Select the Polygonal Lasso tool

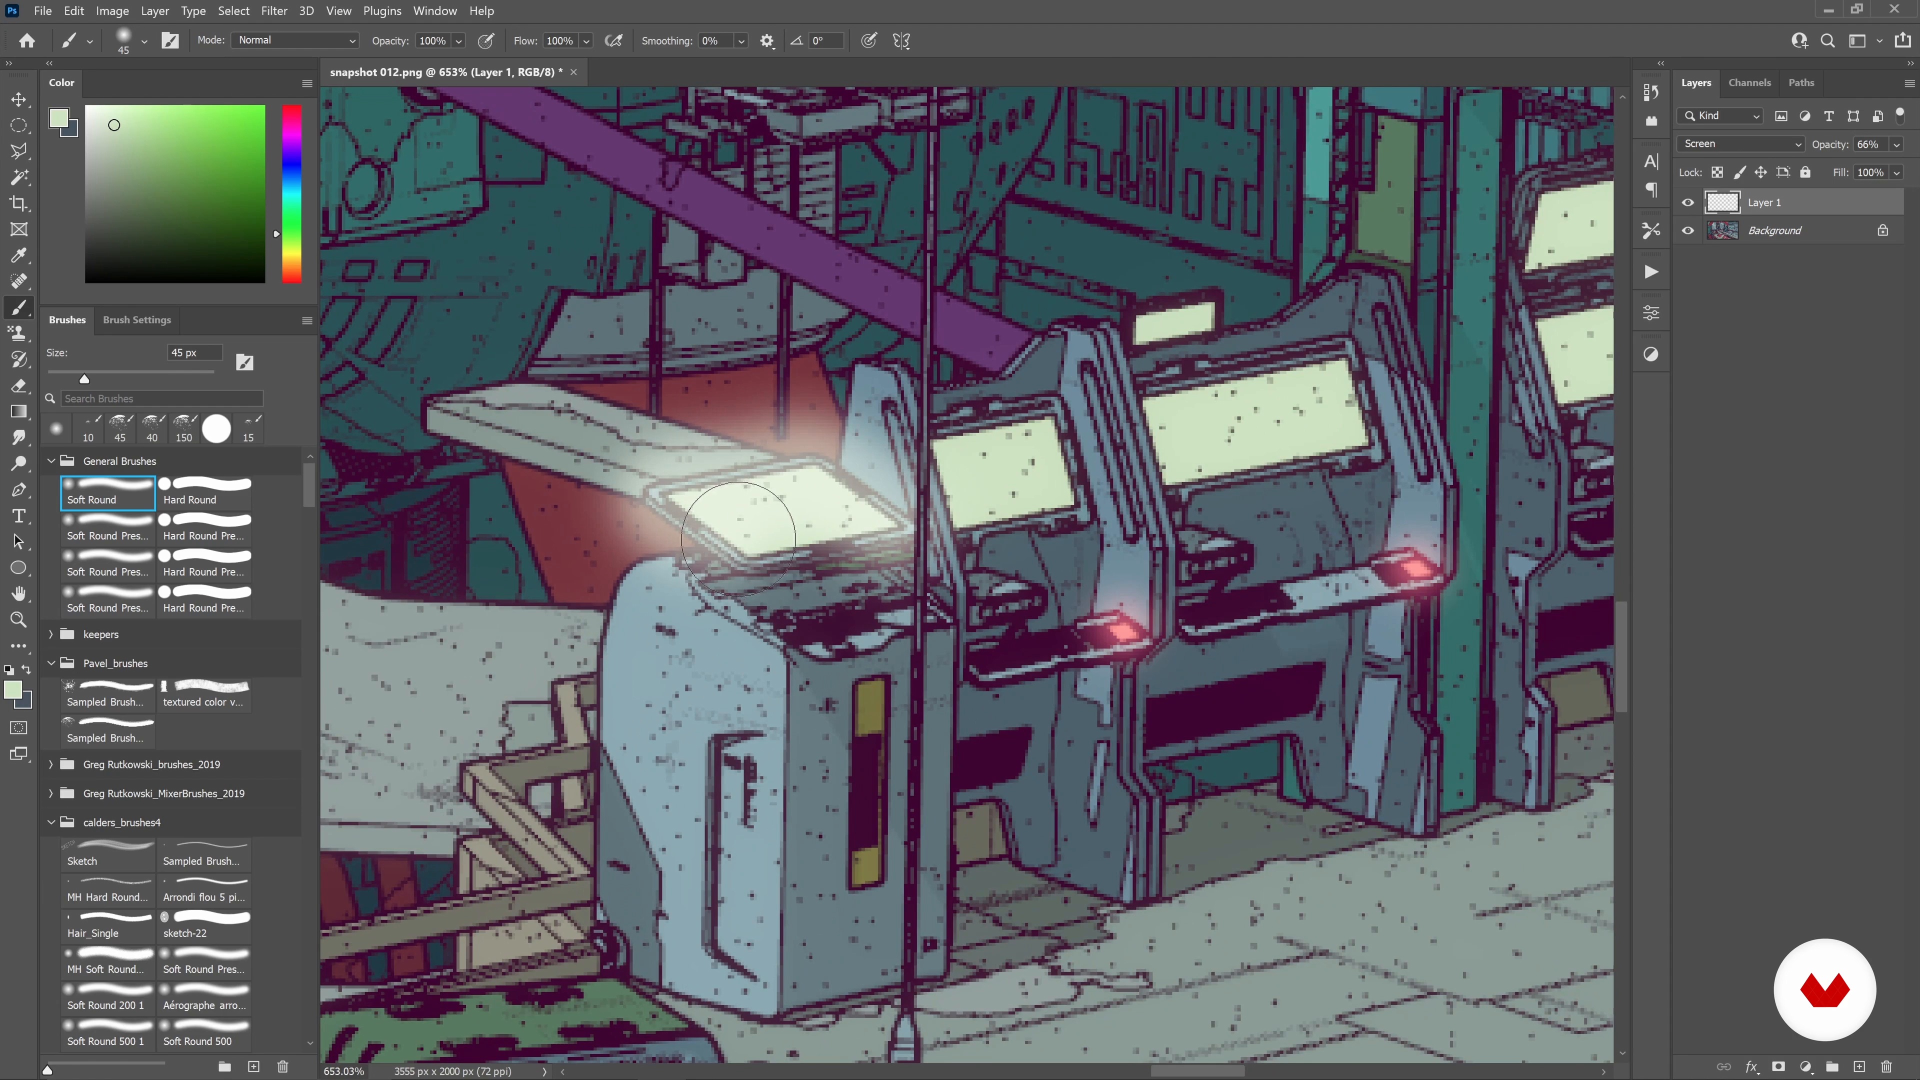[x=19, y=151]
